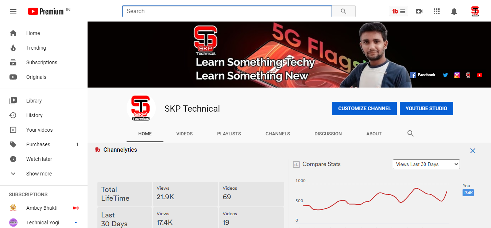Click the SUBSCRIPTIONS section heading
The width and height of the screenshot is (491, 228).
point(28,194)
